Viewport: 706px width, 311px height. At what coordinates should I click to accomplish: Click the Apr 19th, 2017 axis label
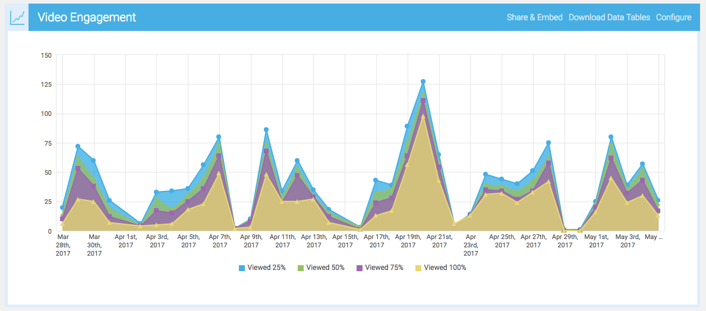click(408, 241)
